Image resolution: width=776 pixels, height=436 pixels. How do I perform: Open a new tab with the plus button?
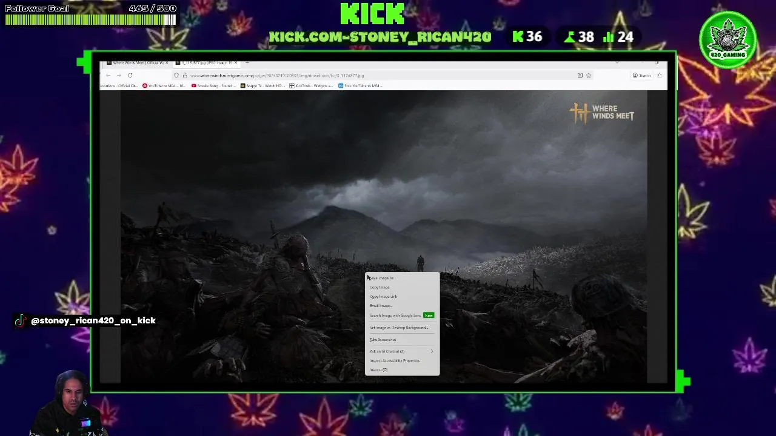point(247,62)
